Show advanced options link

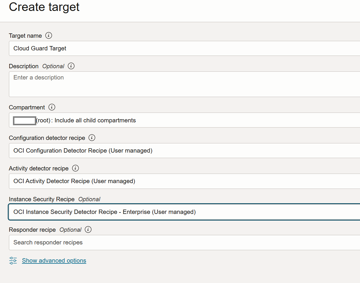pyautogui.click(x=54, y=261)
